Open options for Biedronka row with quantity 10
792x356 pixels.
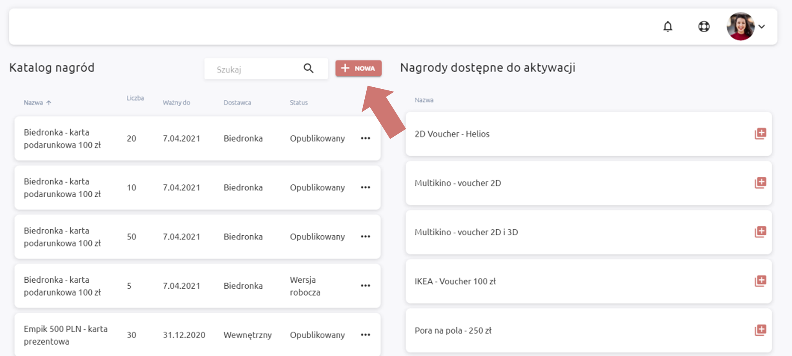[x=366, y=187]
